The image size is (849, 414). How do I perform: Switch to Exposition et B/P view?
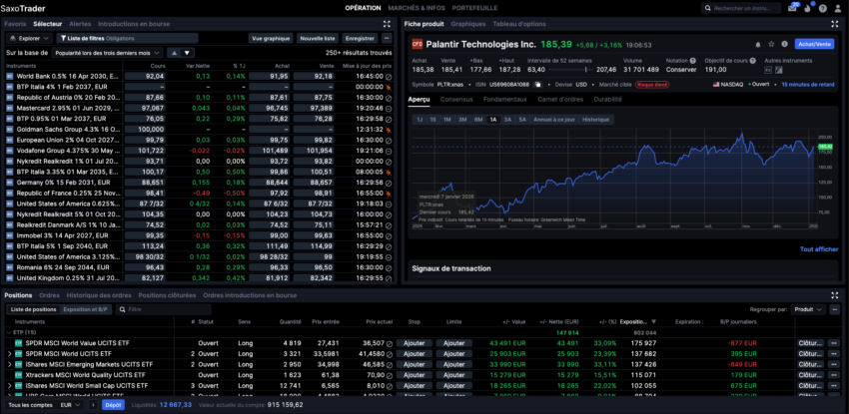tap(85, 309)
